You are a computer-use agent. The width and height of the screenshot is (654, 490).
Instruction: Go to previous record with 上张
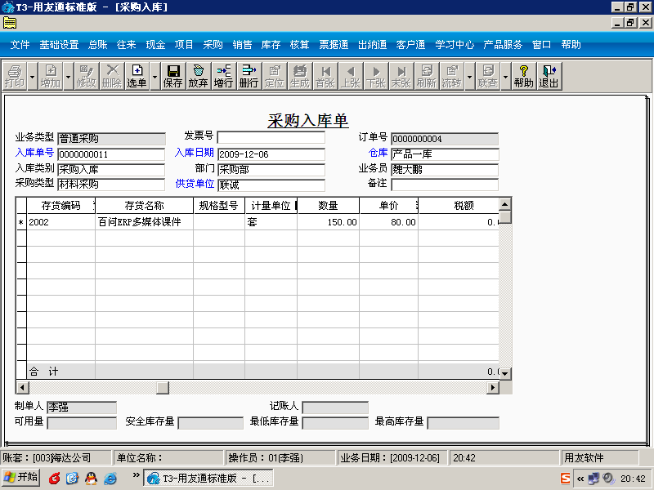click(x=351, y=76)
